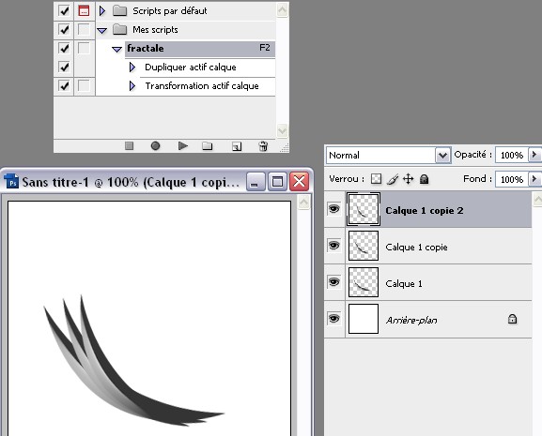This screenshot has width=542, height=436.
Task: Enable the lock position cross icon
Action: point(409,179)
